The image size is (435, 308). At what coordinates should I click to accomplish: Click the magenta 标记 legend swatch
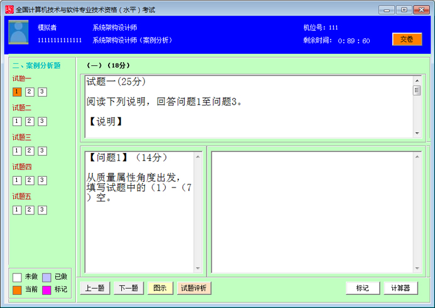pyautogui.click(x=46, y=290)
